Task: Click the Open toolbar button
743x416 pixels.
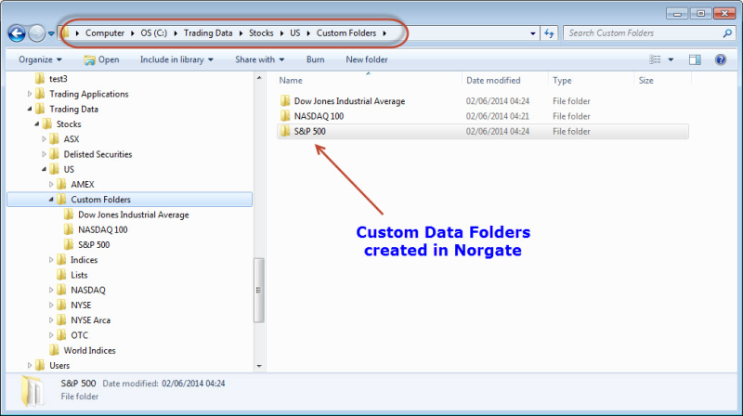Action: pos(101,59)
